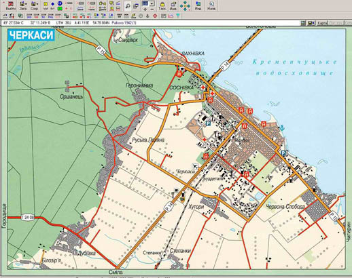
Task: Click the yellow pencil edit icon
Action: tap(133, 16)
